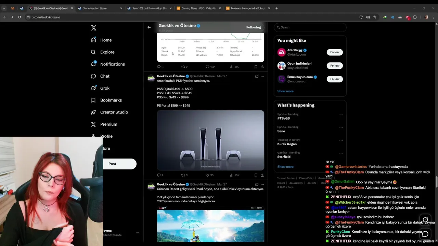The height and width of the screenshot is (246, 438).
Task: Open the browser profile avatar
Action: pos(426,17)
